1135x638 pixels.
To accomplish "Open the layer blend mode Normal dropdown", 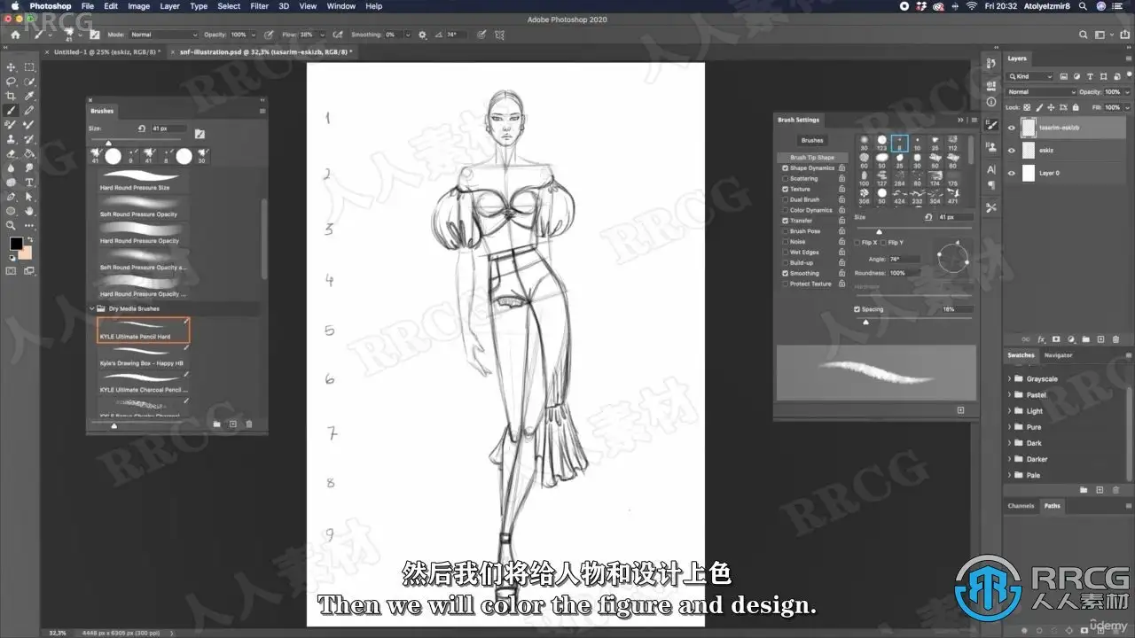I will (x=1041, y=92).
